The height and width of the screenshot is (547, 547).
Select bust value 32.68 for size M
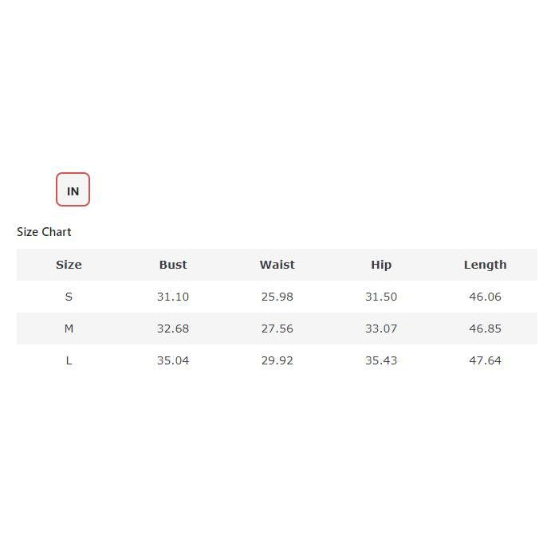tap(173, 329)
